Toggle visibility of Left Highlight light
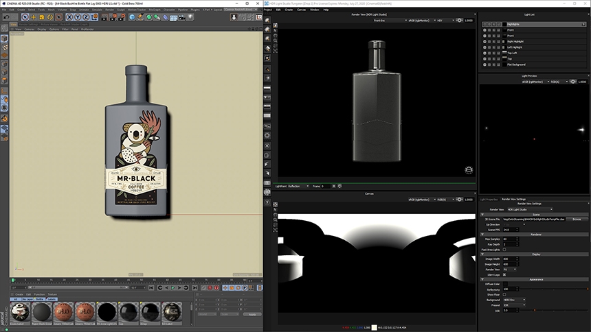Viewport: 591px width, 332px height. click(484, 47)
